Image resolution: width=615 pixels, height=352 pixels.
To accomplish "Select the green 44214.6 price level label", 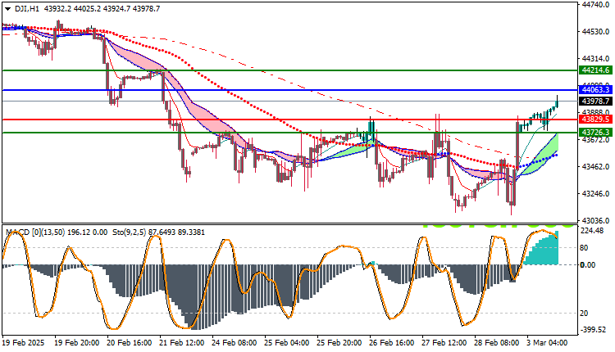I will pos(595,70).
